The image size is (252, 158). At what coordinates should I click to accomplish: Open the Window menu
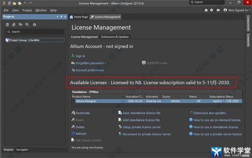click(x=41, y=10)
